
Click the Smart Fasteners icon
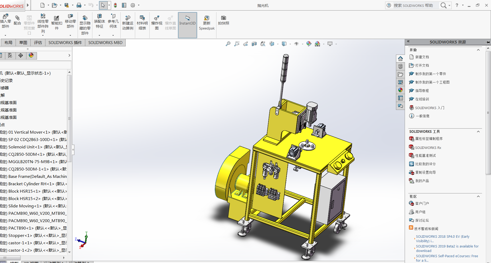click(x=56, y=21)
